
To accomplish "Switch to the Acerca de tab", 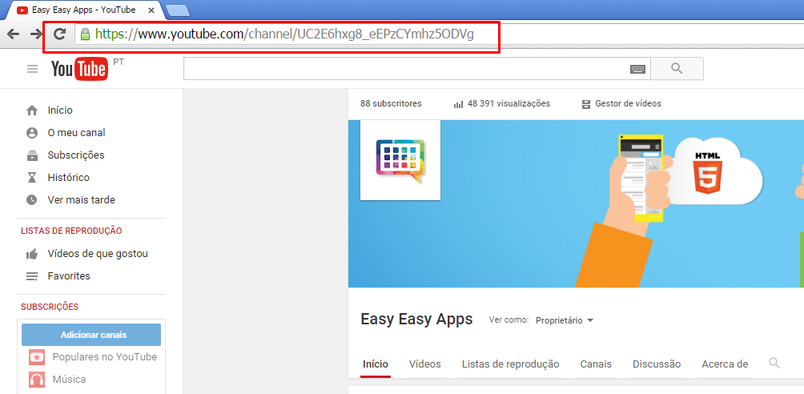I will click(725, 364).
